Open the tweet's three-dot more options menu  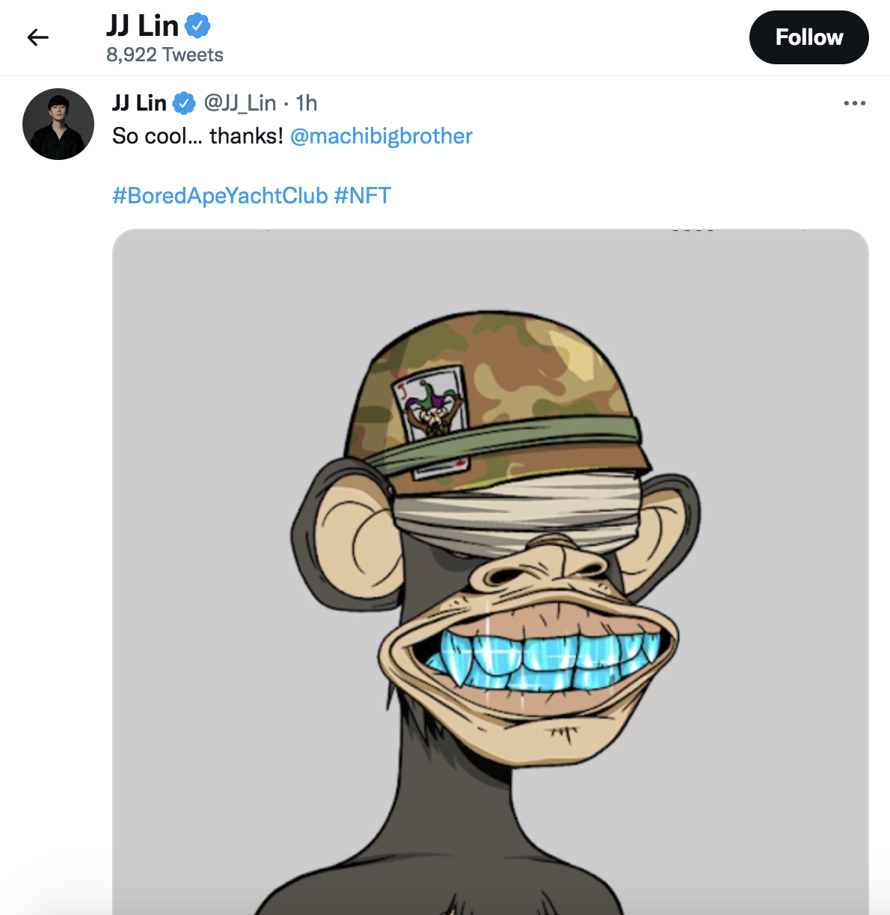point(854,103)
